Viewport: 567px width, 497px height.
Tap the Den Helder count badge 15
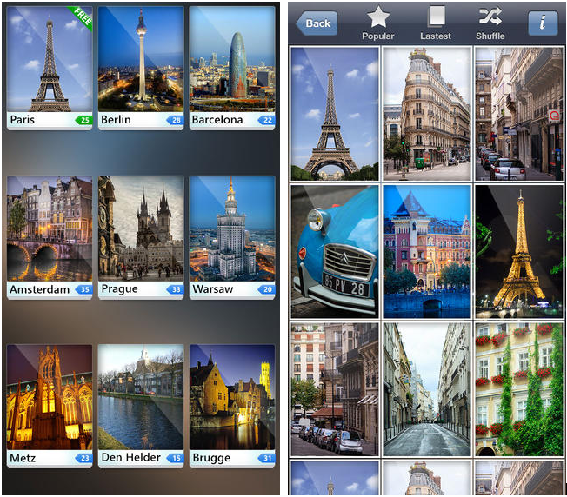click(175, 458)
